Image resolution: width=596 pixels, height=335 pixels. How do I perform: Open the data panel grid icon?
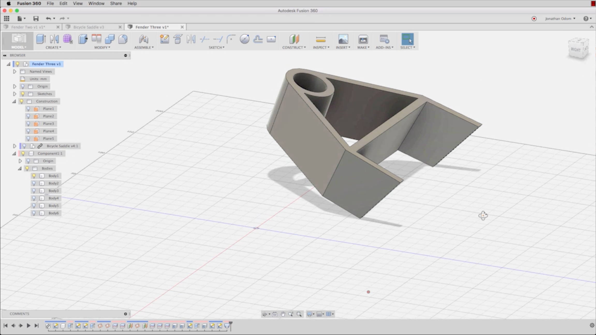tap(6, 18)
